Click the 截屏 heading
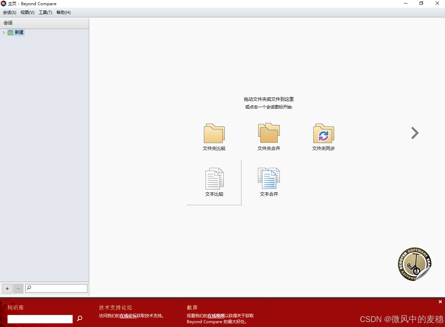 192,307
